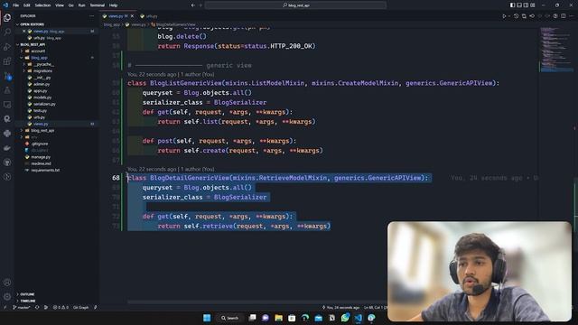
Task: Open editor More Actions ellipsis
Action: click(572, 16)
